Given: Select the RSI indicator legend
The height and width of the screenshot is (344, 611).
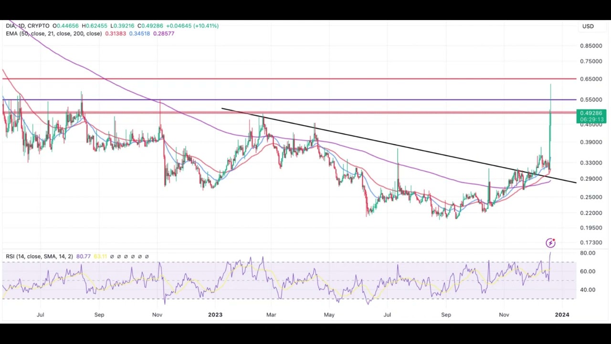Looking at the screenshot, I should [x=39, y=257].
